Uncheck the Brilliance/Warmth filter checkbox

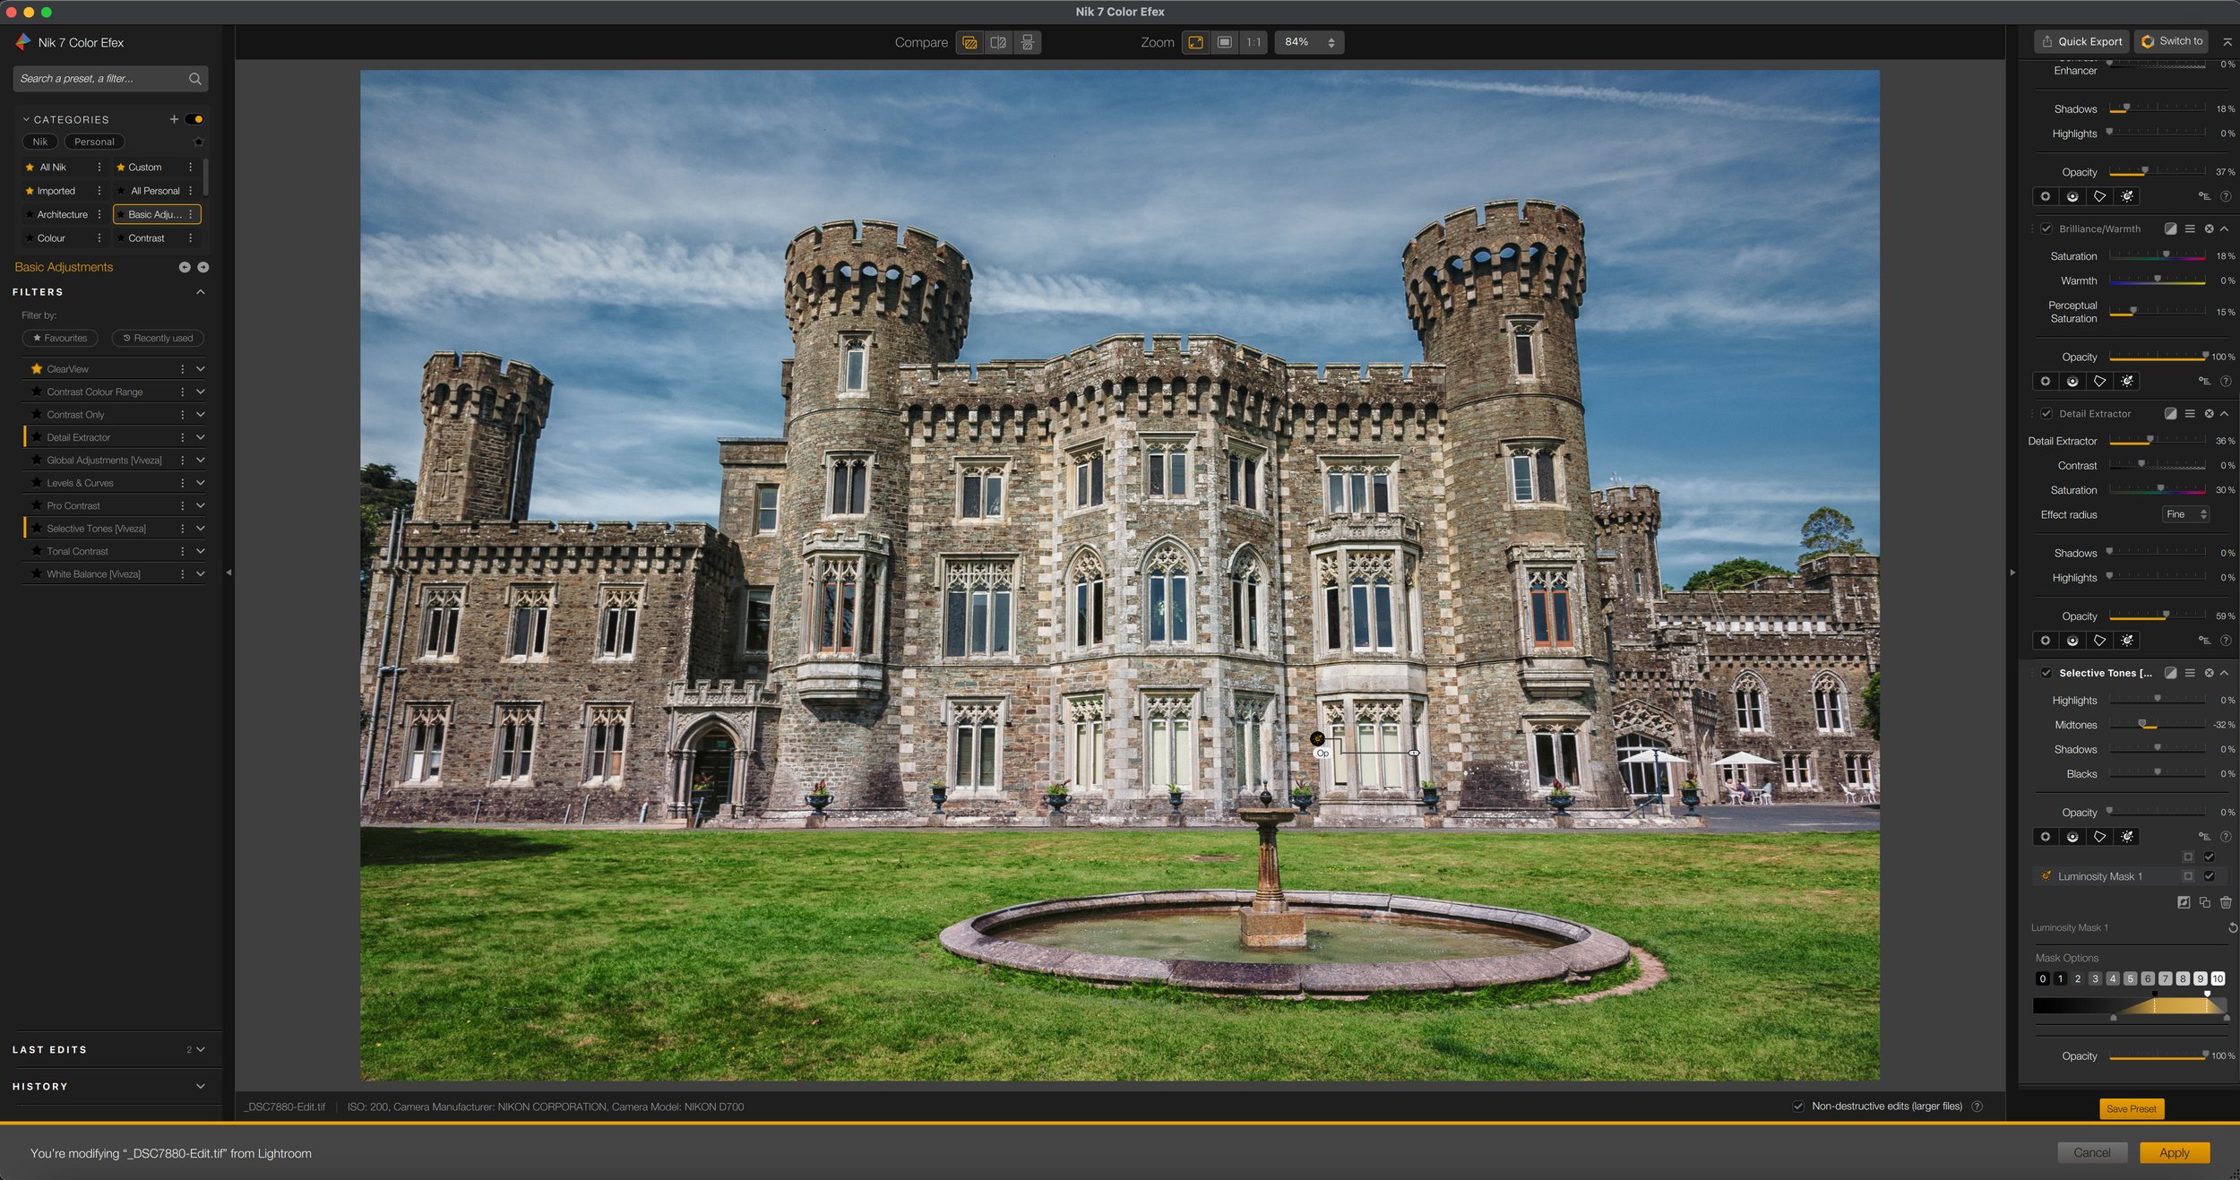tap(2046, 229)
